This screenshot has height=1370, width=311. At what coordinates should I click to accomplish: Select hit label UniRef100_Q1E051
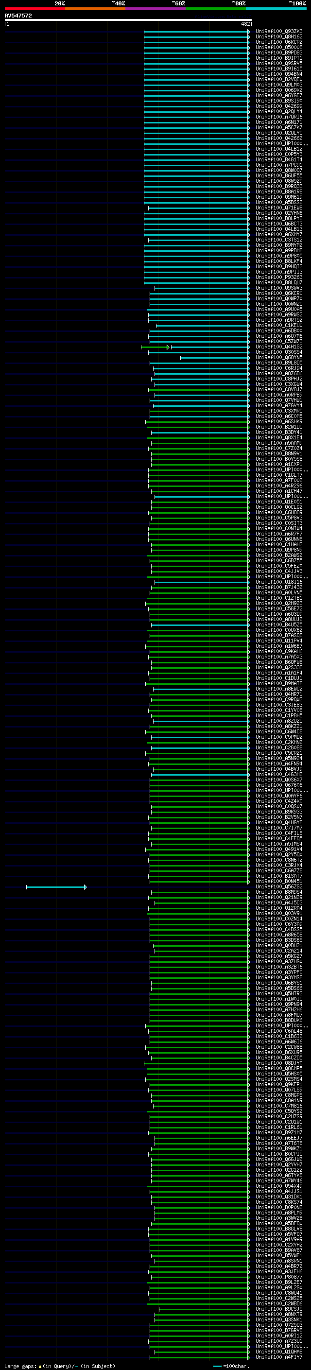pos(279,502)
